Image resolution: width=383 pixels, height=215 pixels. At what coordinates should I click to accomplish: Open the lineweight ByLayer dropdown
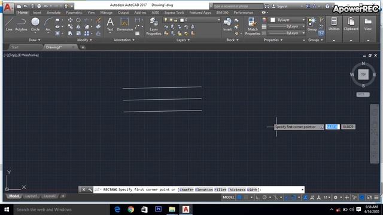tap(287, 26)
